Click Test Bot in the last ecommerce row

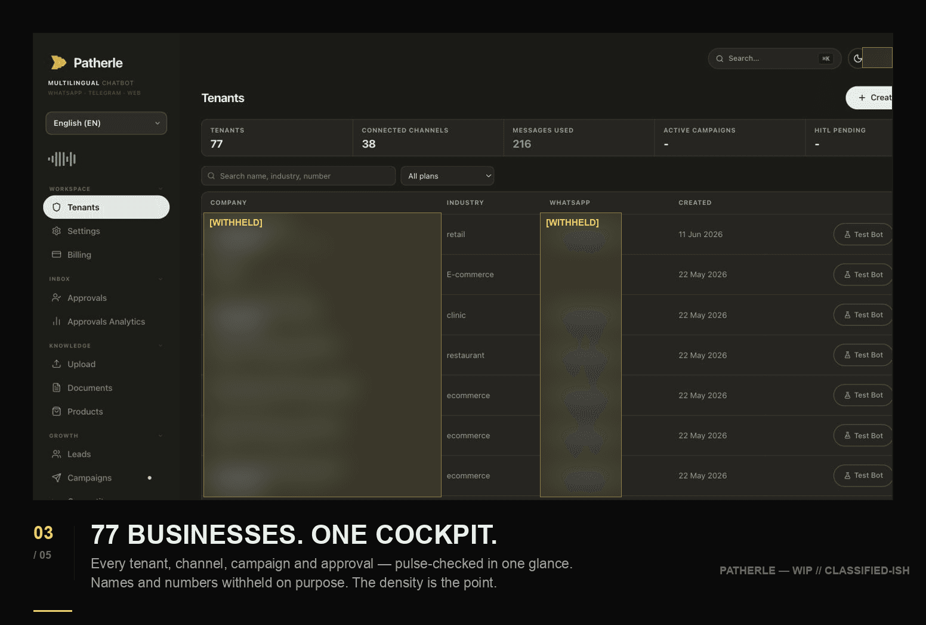click(x=863, y=475)
